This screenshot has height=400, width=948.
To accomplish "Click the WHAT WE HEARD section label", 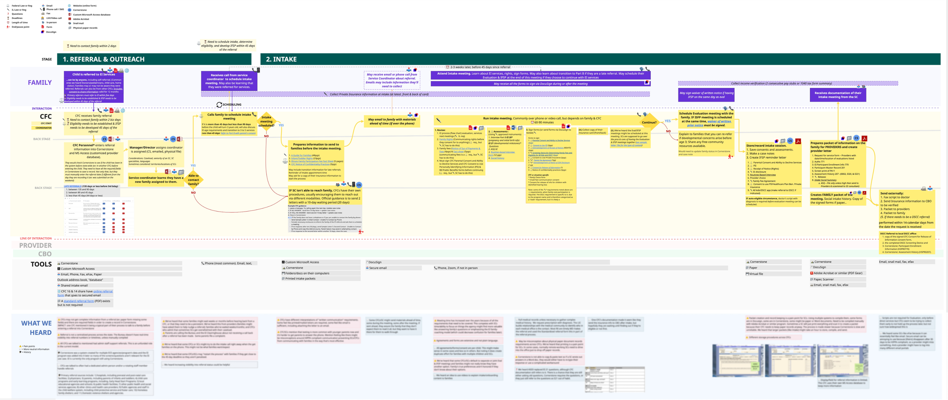I will coord(36,328).
